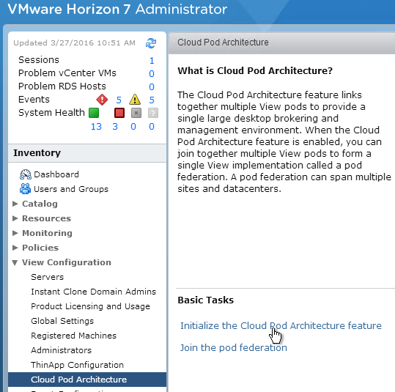Viewport: 395px width, 392px height.
Task: Open Instant Clone Domain Admins
Action: (x=94, y=292)
